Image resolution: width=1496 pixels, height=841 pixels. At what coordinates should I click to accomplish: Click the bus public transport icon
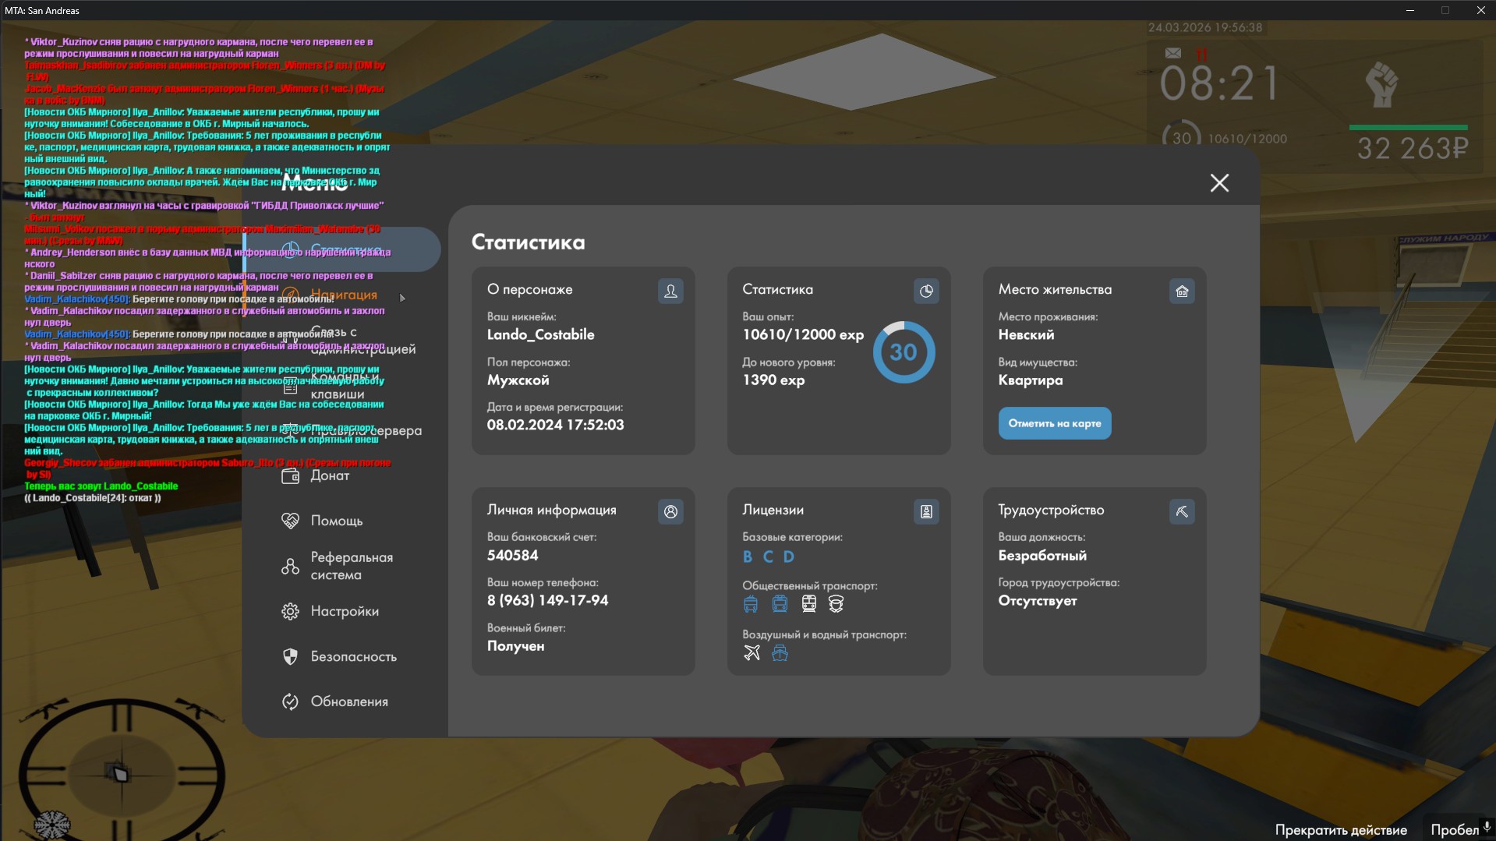[751, 604]
